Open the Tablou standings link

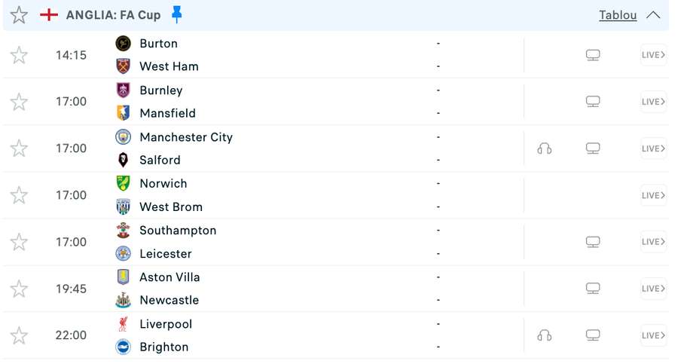point(618,15)
